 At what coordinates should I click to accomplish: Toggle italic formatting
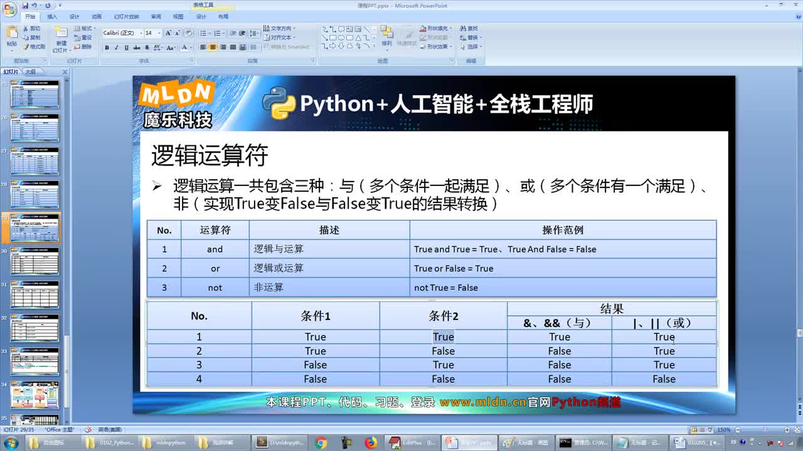pos(117,48)
